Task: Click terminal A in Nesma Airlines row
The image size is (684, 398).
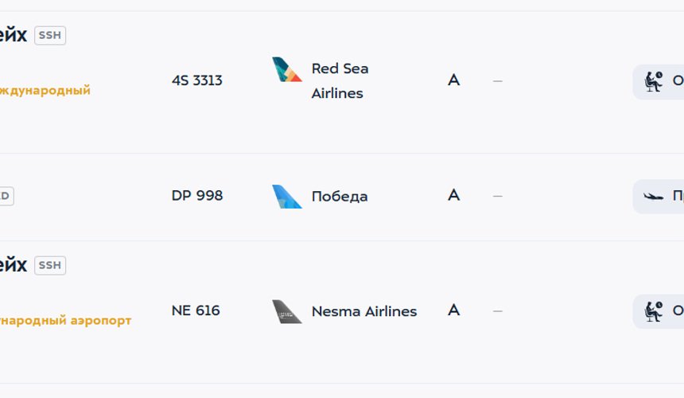Action: coord(453,310)
